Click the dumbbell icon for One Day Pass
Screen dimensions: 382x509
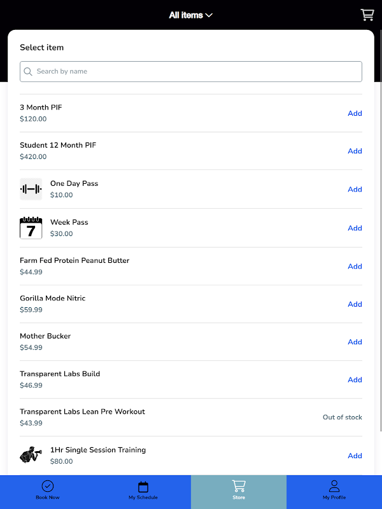click(31, 189)
